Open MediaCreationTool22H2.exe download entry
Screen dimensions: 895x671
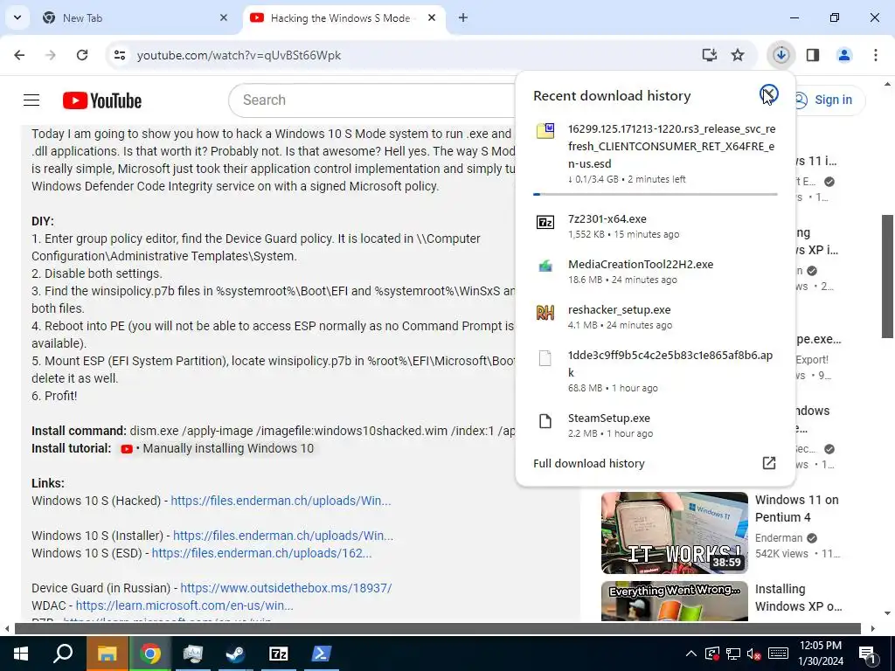click(x=655, y=272)
